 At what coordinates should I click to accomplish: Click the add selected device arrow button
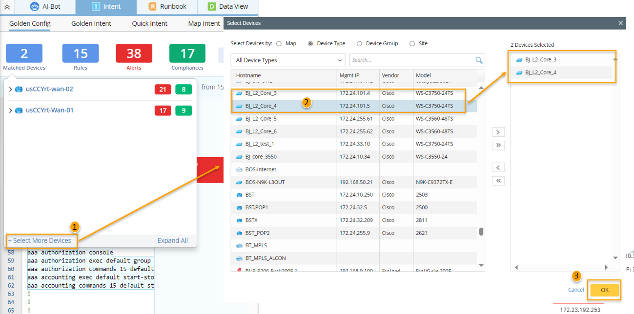coord(498,132)
